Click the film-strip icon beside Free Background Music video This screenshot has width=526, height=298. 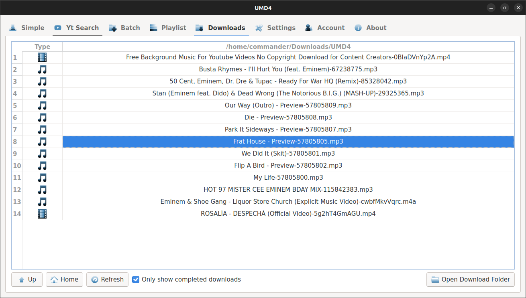[42, 57]
